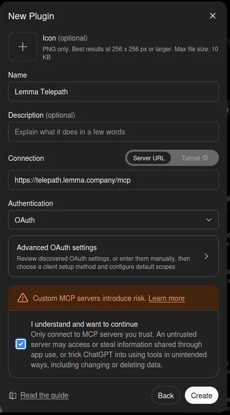Uncheck I understand and want to continue
Viewport: 230px width, 415px height.
click(x=21, y=344)
